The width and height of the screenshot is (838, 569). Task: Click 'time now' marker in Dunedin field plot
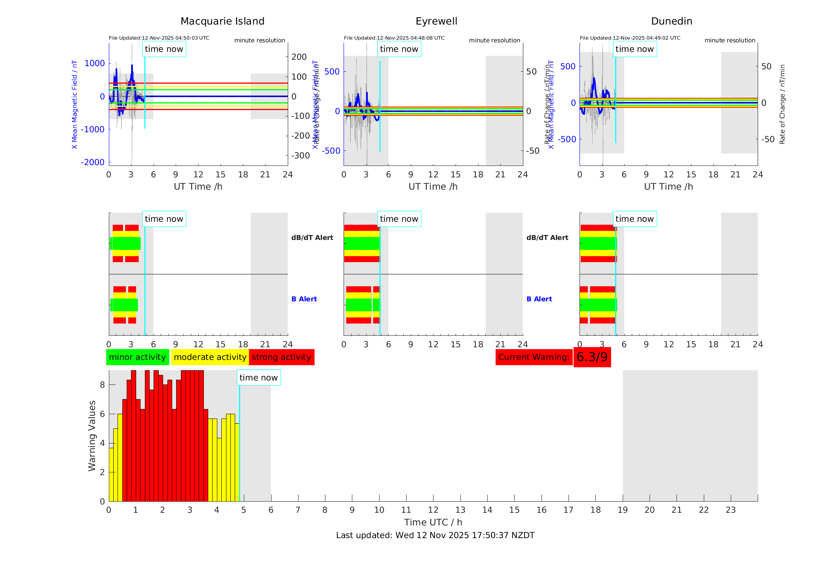(x=635, y=49)
